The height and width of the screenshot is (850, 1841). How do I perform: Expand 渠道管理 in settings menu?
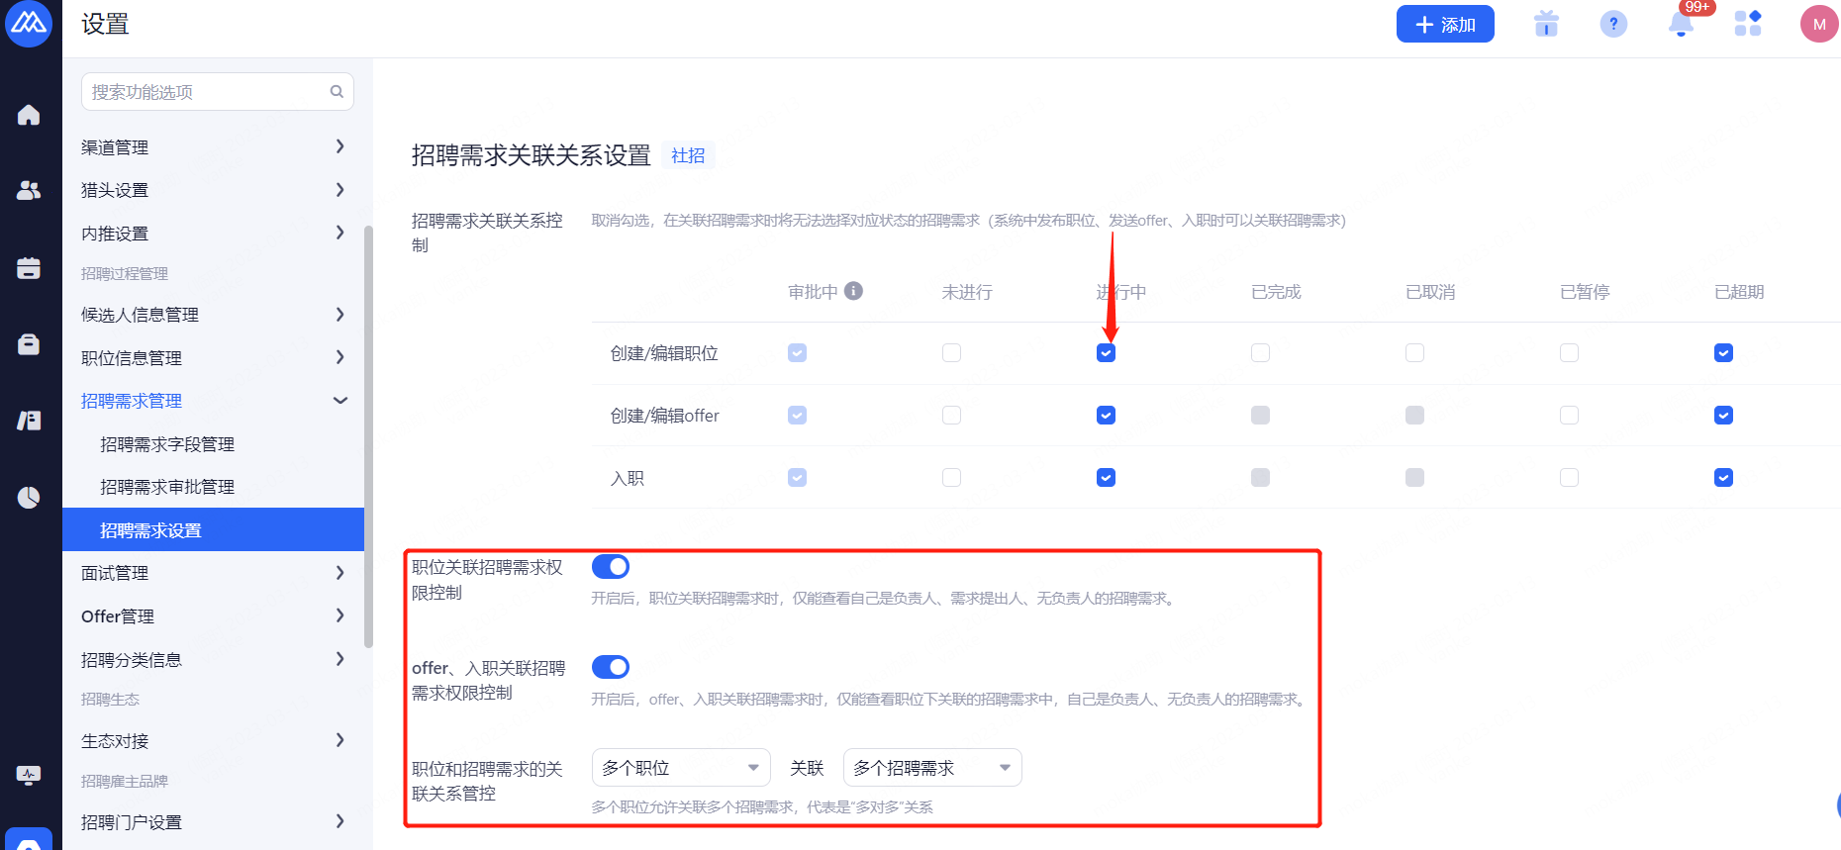pos(213,147)
